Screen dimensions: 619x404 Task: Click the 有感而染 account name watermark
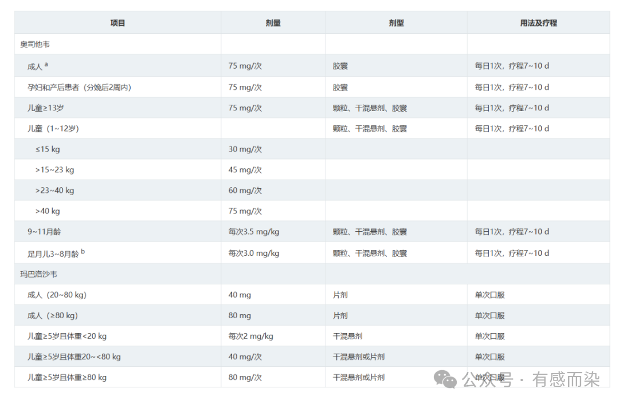(x=566, y=379)
